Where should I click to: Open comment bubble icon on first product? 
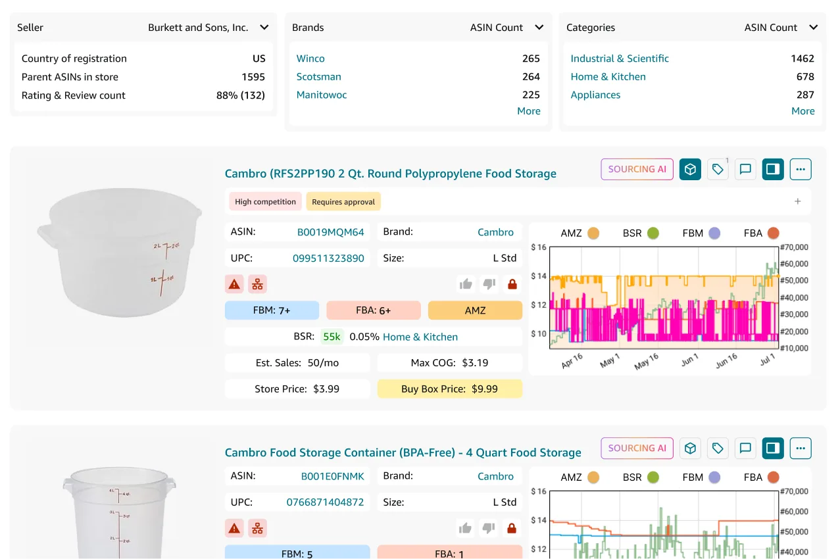click(x=745, y=169)
